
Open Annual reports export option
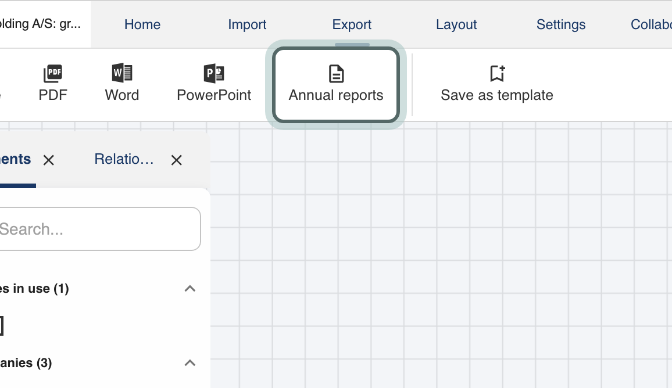tap(336, 85)
